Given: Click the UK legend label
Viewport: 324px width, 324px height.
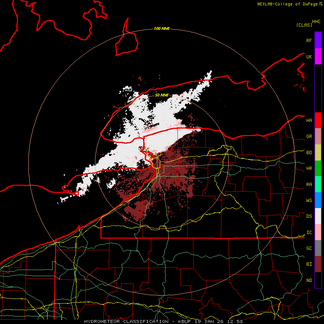Looking at the screenshot, I should [309, 57].
